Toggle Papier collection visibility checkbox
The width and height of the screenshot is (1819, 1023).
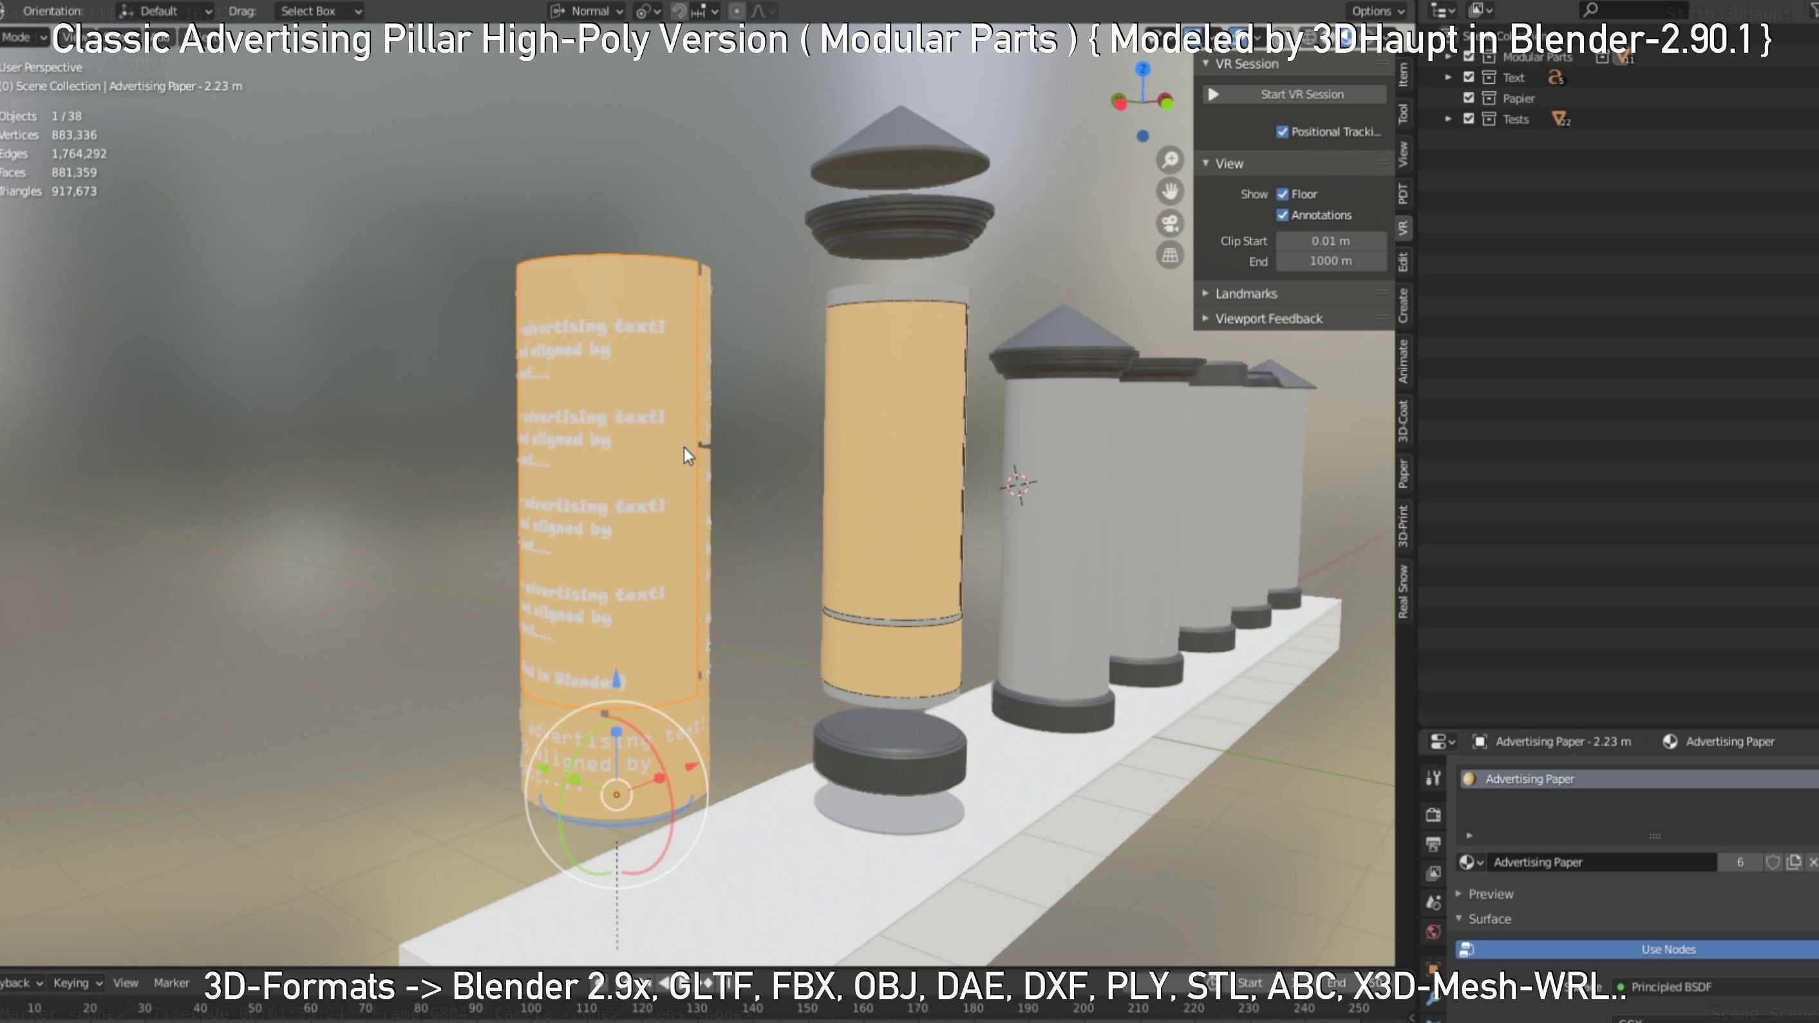[x=1469, y=98]
